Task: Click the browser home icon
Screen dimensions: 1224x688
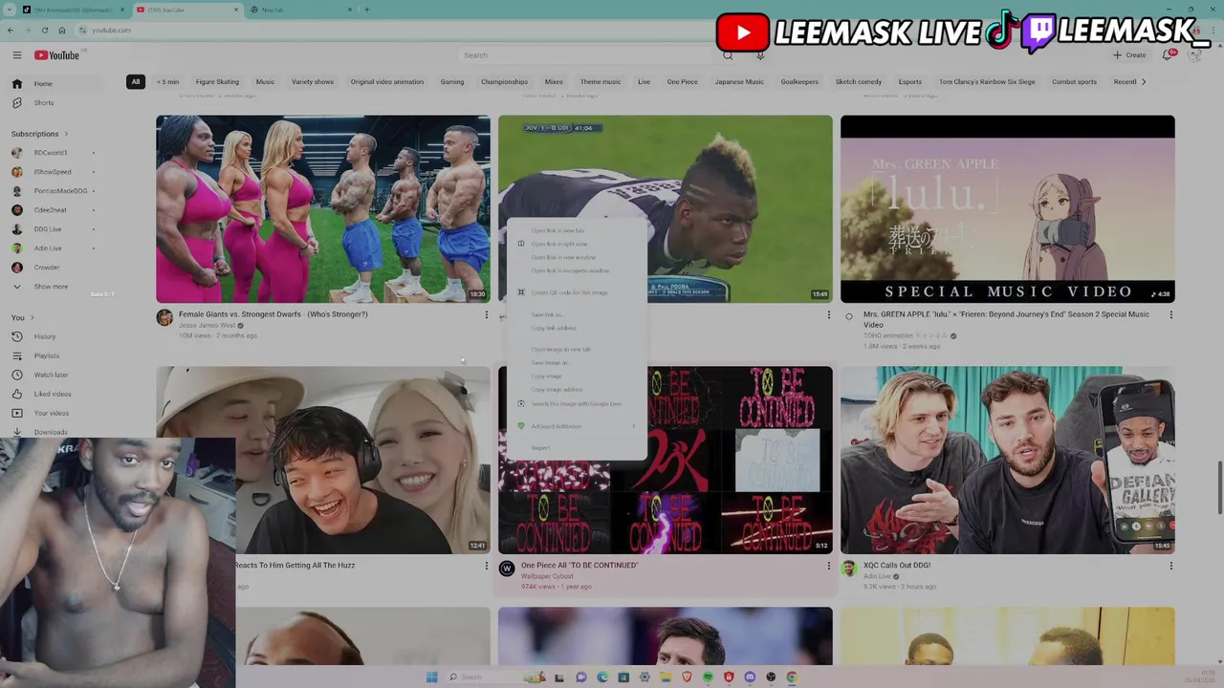Action: (61, 30)
